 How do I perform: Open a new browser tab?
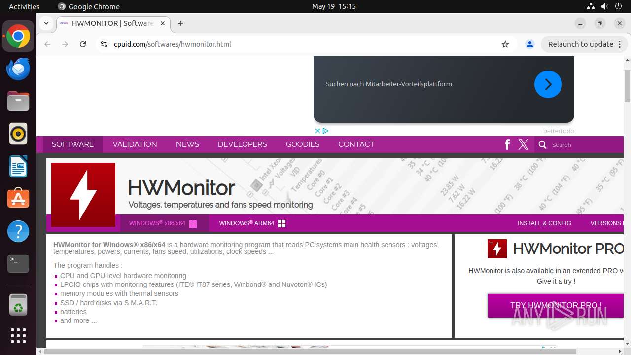coord(180,23)
